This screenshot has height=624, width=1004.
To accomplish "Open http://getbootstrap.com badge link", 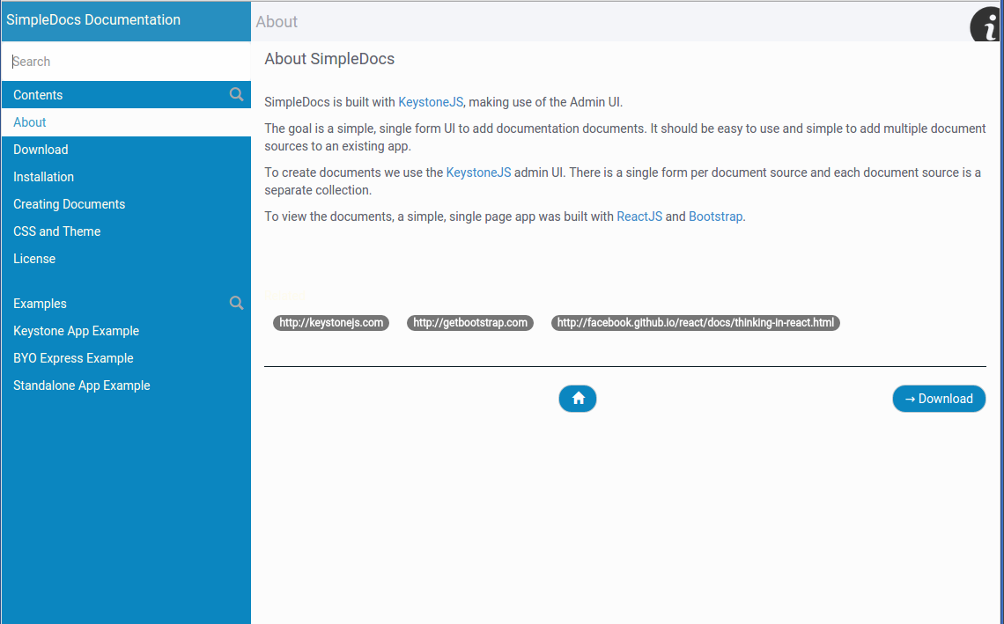I will pos(470,322).
